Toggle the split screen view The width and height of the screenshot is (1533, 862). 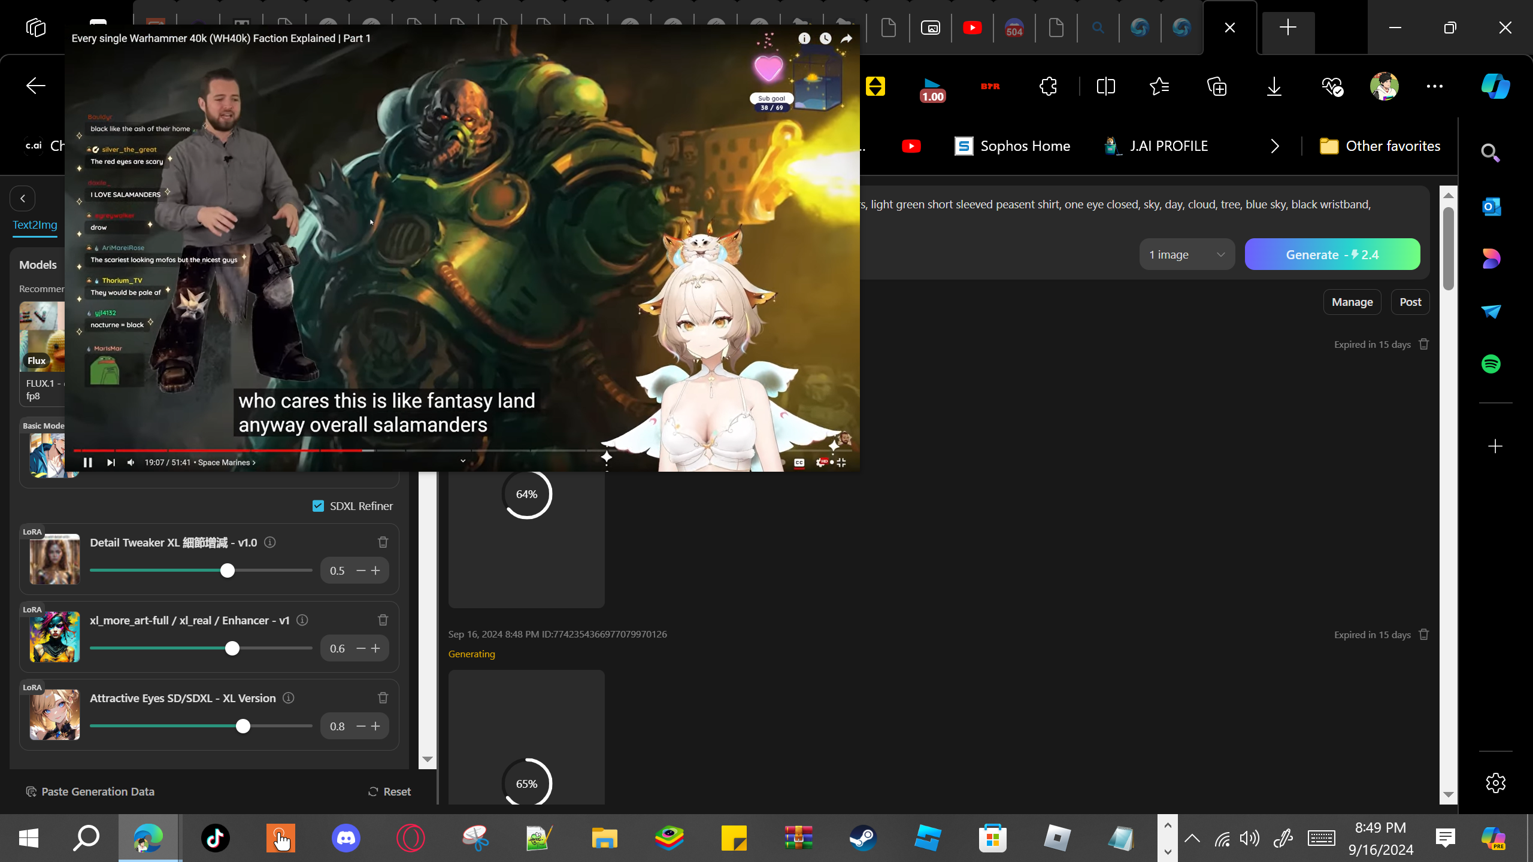(x=1105, y=86)
